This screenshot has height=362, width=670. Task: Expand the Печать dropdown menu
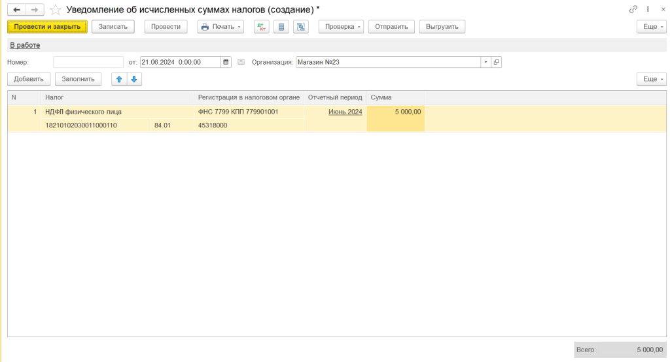click(220, 27)
